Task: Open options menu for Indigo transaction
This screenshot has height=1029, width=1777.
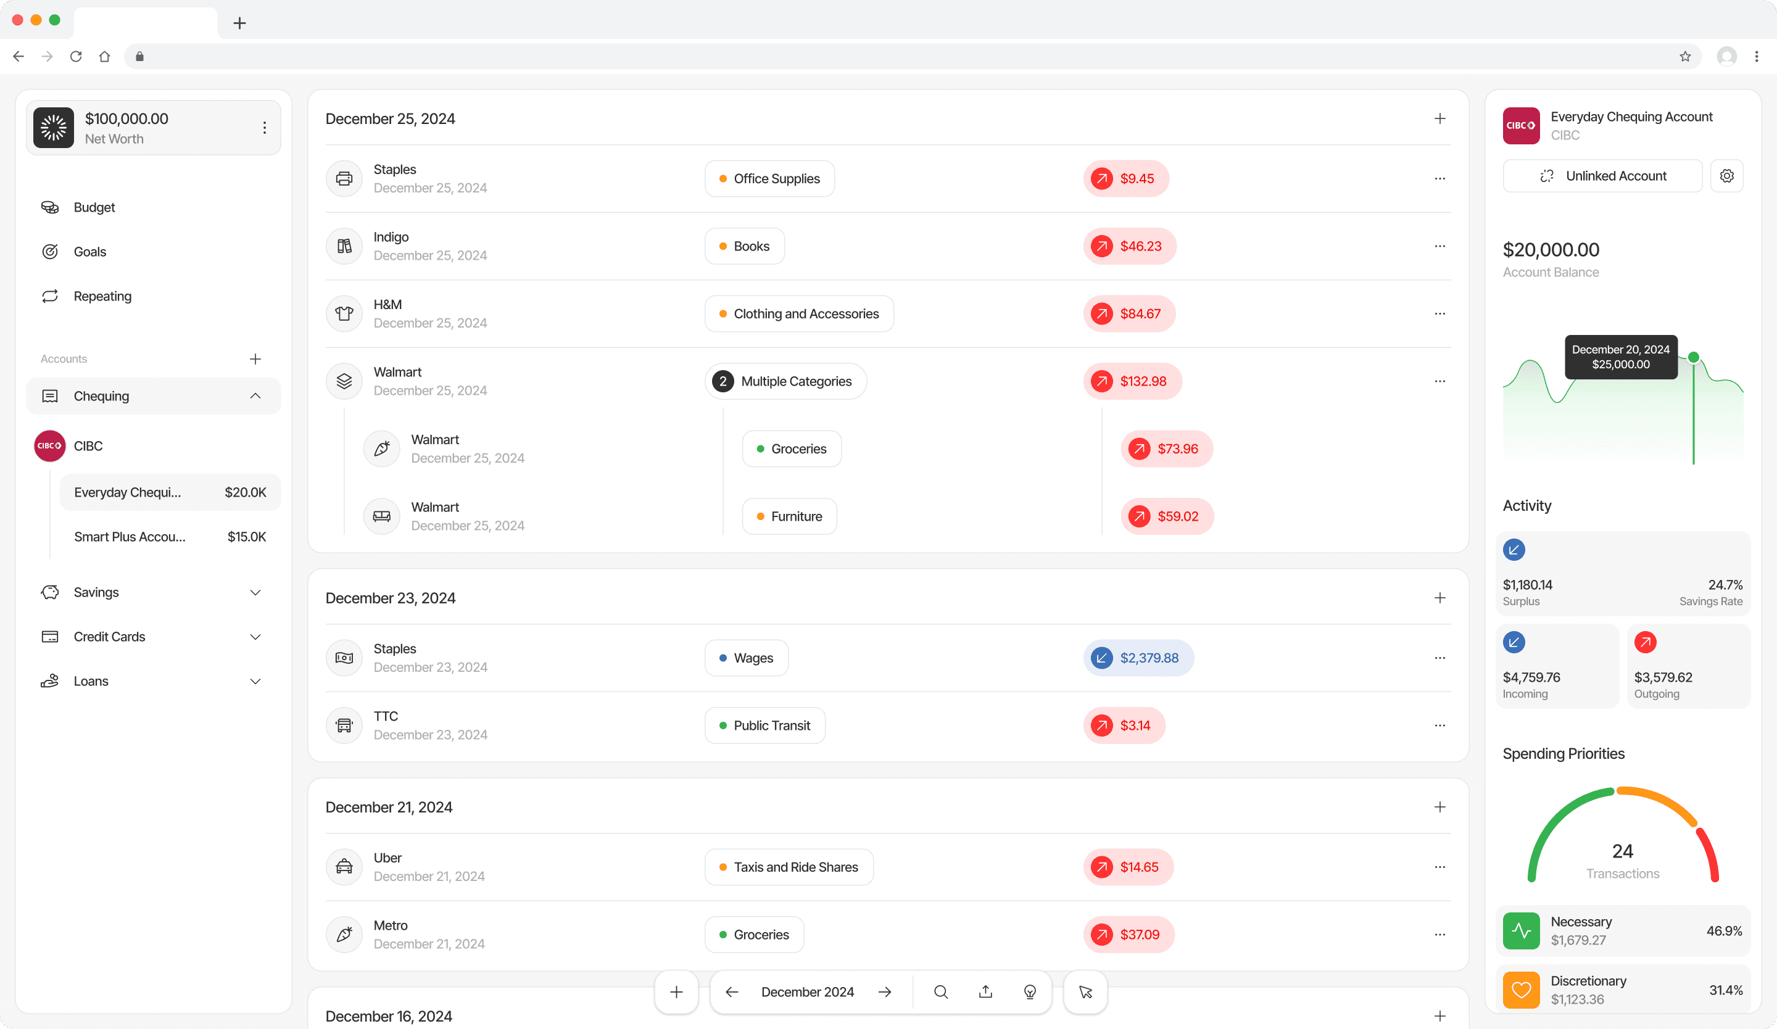Action: pyautogui.click(x=1439, y=246)
